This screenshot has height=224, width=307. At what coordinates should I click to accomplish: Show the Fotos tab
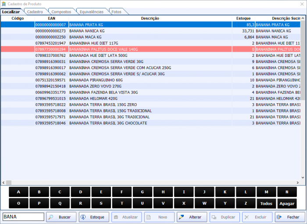[x=116, y=12]
